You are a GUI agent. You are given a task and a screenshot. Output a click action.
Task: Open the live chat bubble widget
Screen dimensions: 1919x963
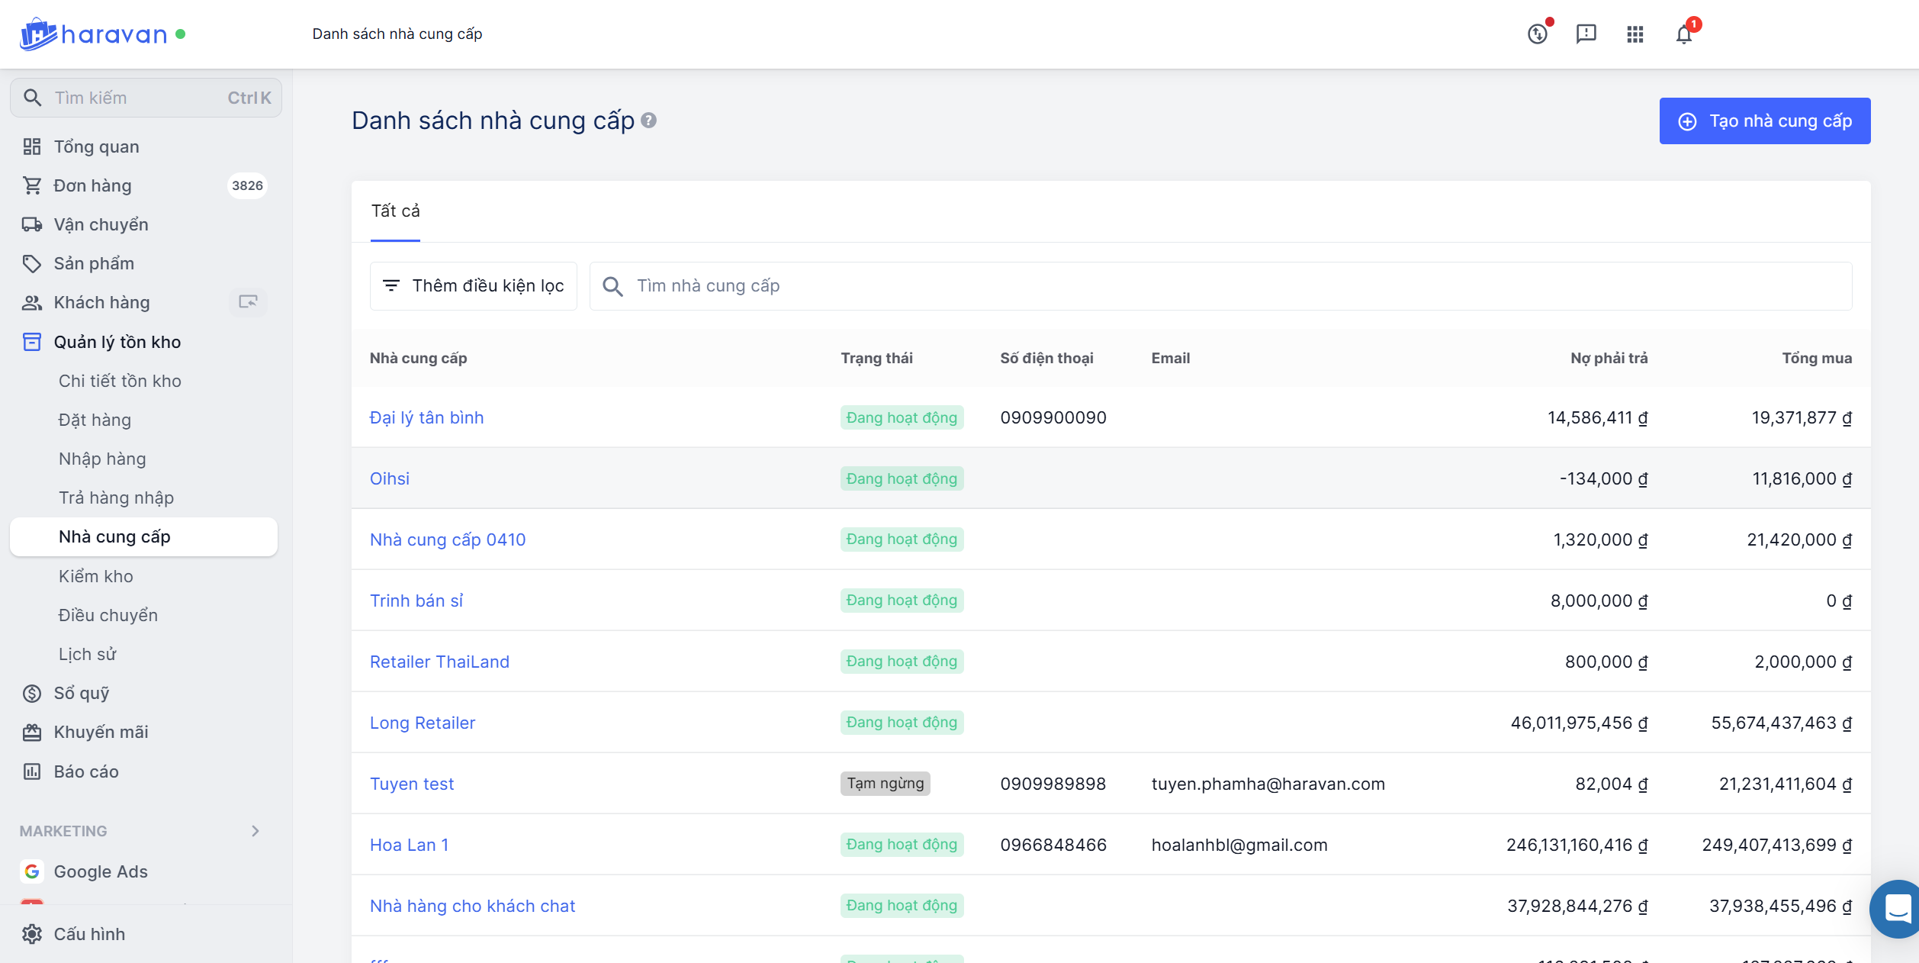1897,908
